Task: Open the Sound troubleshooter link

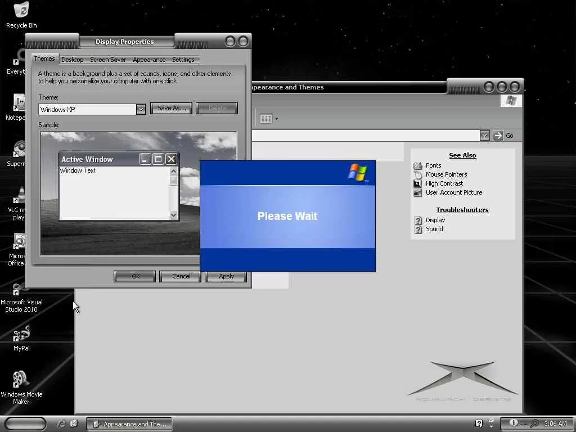Action: click(x=434, y=229)
